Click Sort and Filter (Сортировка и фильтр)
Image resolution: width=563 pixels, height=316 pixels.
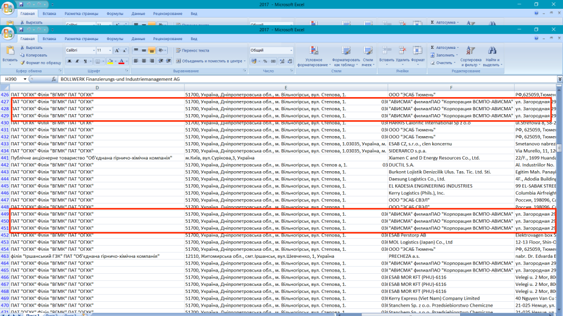pyautogui.click(x=471, y=50)
